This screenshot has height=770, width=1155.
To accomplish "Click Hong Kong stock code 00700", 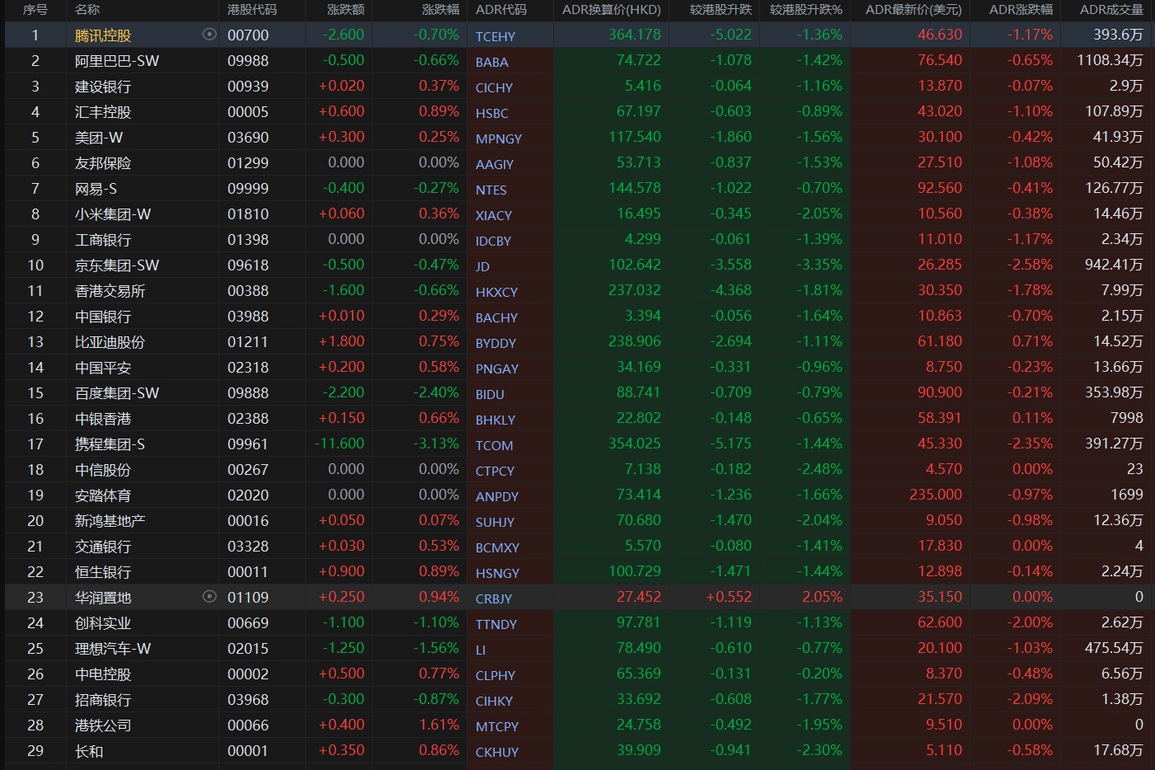I will 248,35.
